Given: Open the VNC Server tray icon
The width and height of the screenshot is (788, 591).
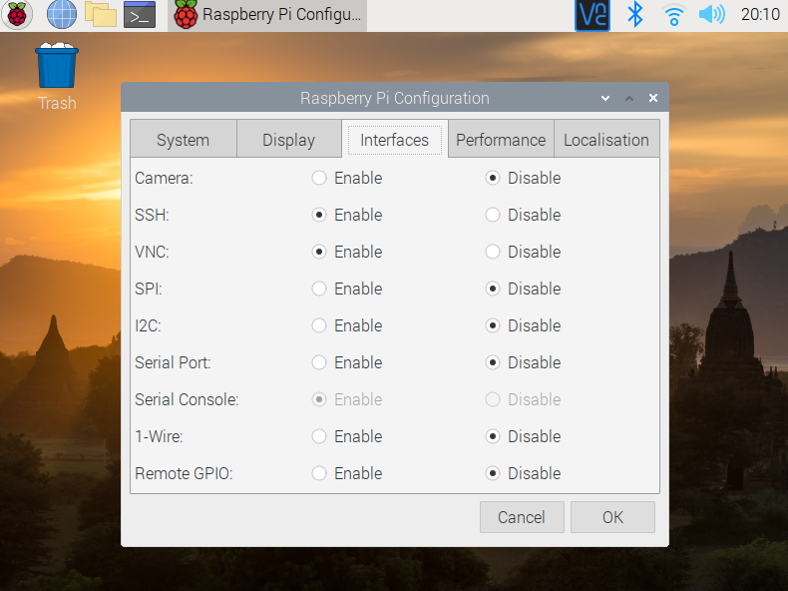Looking at the screenshot, I should pos(592,16).
